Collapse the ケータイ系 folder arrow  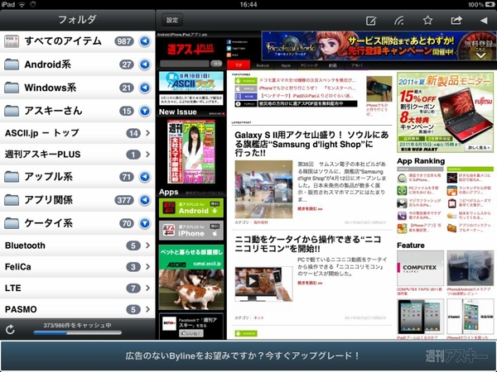click(x=145, y=223)
